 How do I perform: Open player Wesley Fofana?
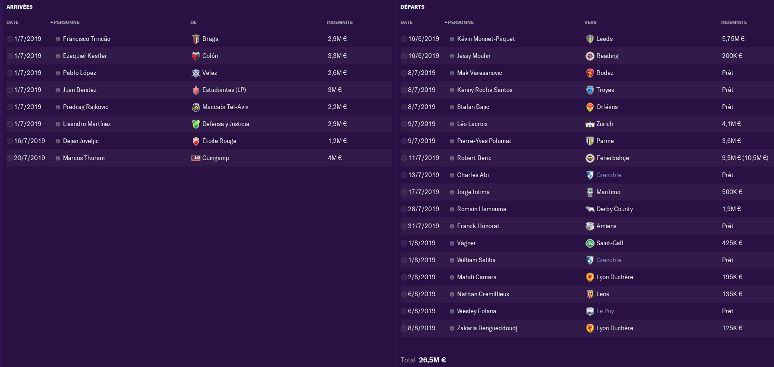coord(476,311)
